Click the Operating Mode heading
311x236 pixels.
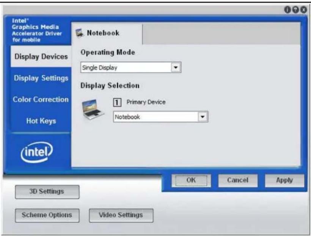tap(108, 53)
